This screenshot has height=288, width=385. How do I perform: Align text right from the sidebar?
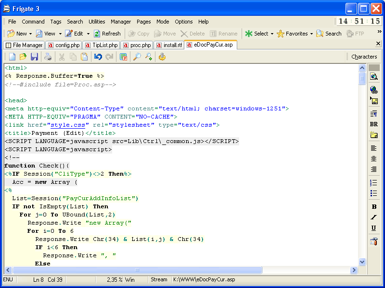(x=374, y=169)
